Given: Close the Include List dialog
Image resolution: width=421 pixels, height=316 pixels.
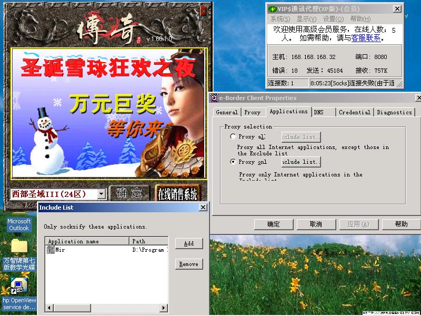Looking at the screenshot, I should pyautogui.click(x=203, y=207).
